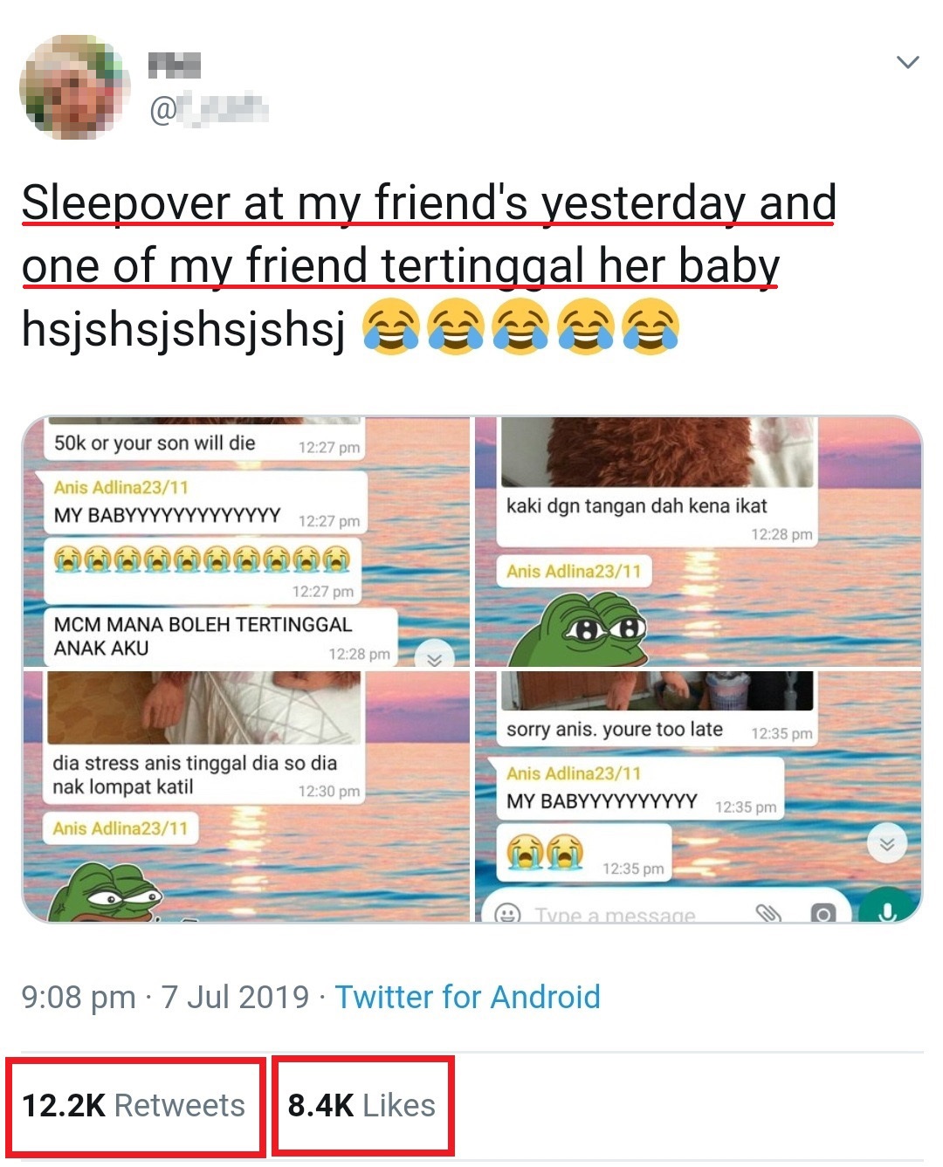The image size is (943, 1167).
Task: Tap the camera icon in message bar
Action: [823, 913]
